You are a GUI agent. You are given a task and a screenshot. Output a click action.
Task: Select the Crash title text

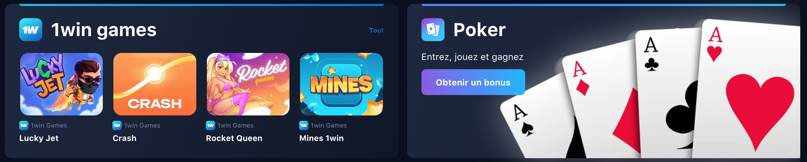125,138
